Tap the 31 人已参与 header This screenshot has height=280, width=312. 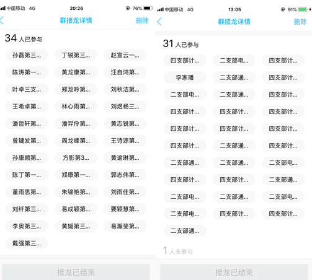tap(181, 43)
